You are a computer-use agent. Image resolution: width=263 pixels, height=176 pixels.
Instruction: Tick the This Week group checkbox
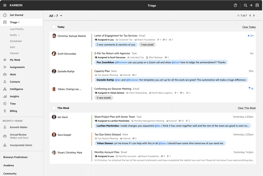coord(54,108)
